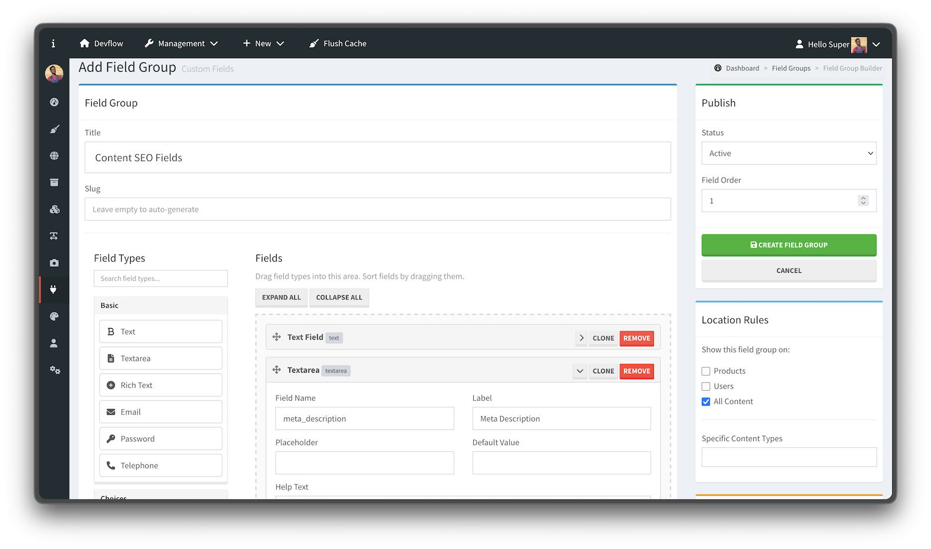Open the New menu

coord(263,43)
